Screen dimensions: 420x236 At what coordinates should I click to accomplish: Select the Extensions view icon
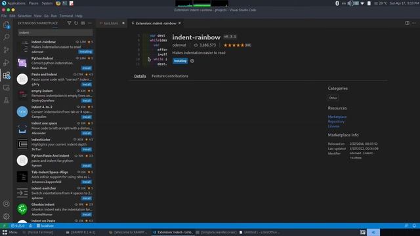click(x=7, y=75)
